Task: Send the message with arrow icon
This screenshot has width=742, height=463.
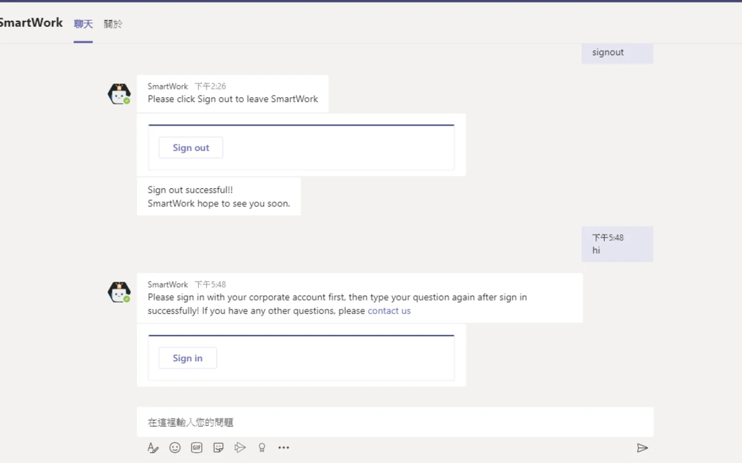Action: pos(642,448)
